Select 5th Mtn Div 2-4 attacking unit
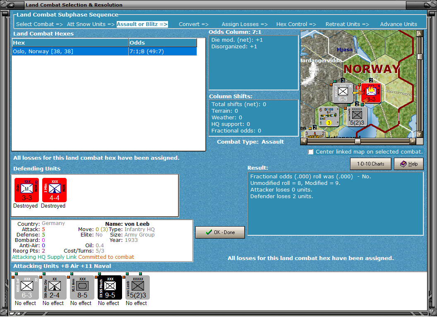Viewport: 437px width, 317px height. point(54,288)
